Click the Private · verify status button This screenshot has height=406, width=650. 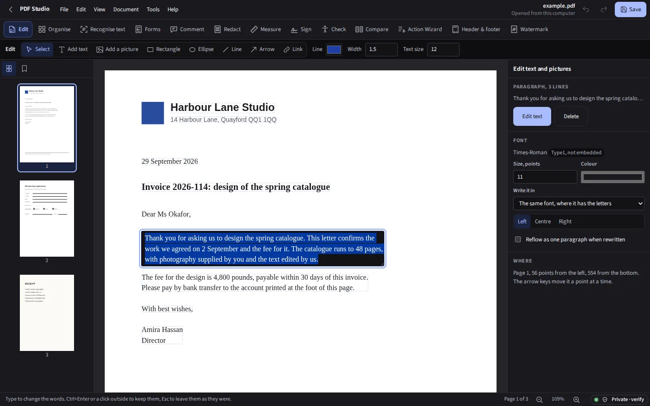coord(619,399)
